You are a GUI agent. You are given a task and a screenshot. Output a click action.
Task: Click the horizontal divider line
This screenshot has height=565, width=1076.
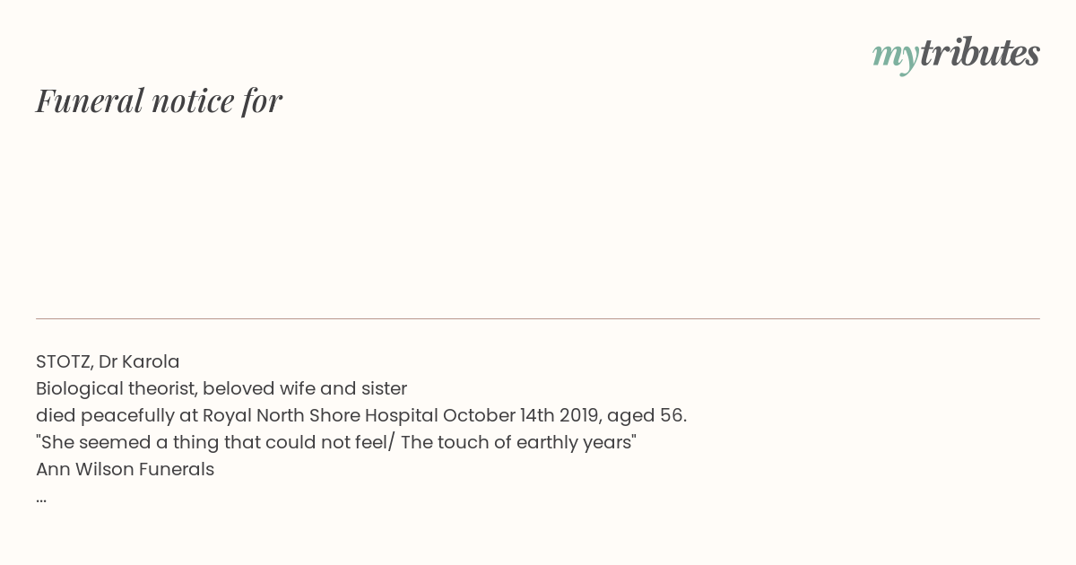[538, 318]
